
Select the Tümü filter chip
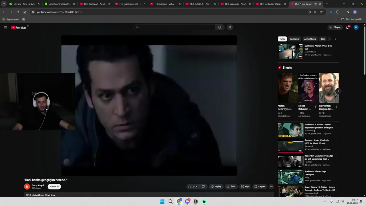[x=282, y=39]
